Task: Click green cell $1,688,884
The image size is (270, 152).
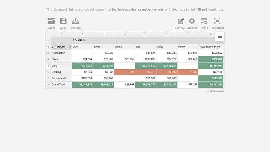Action: coord(167,66)
